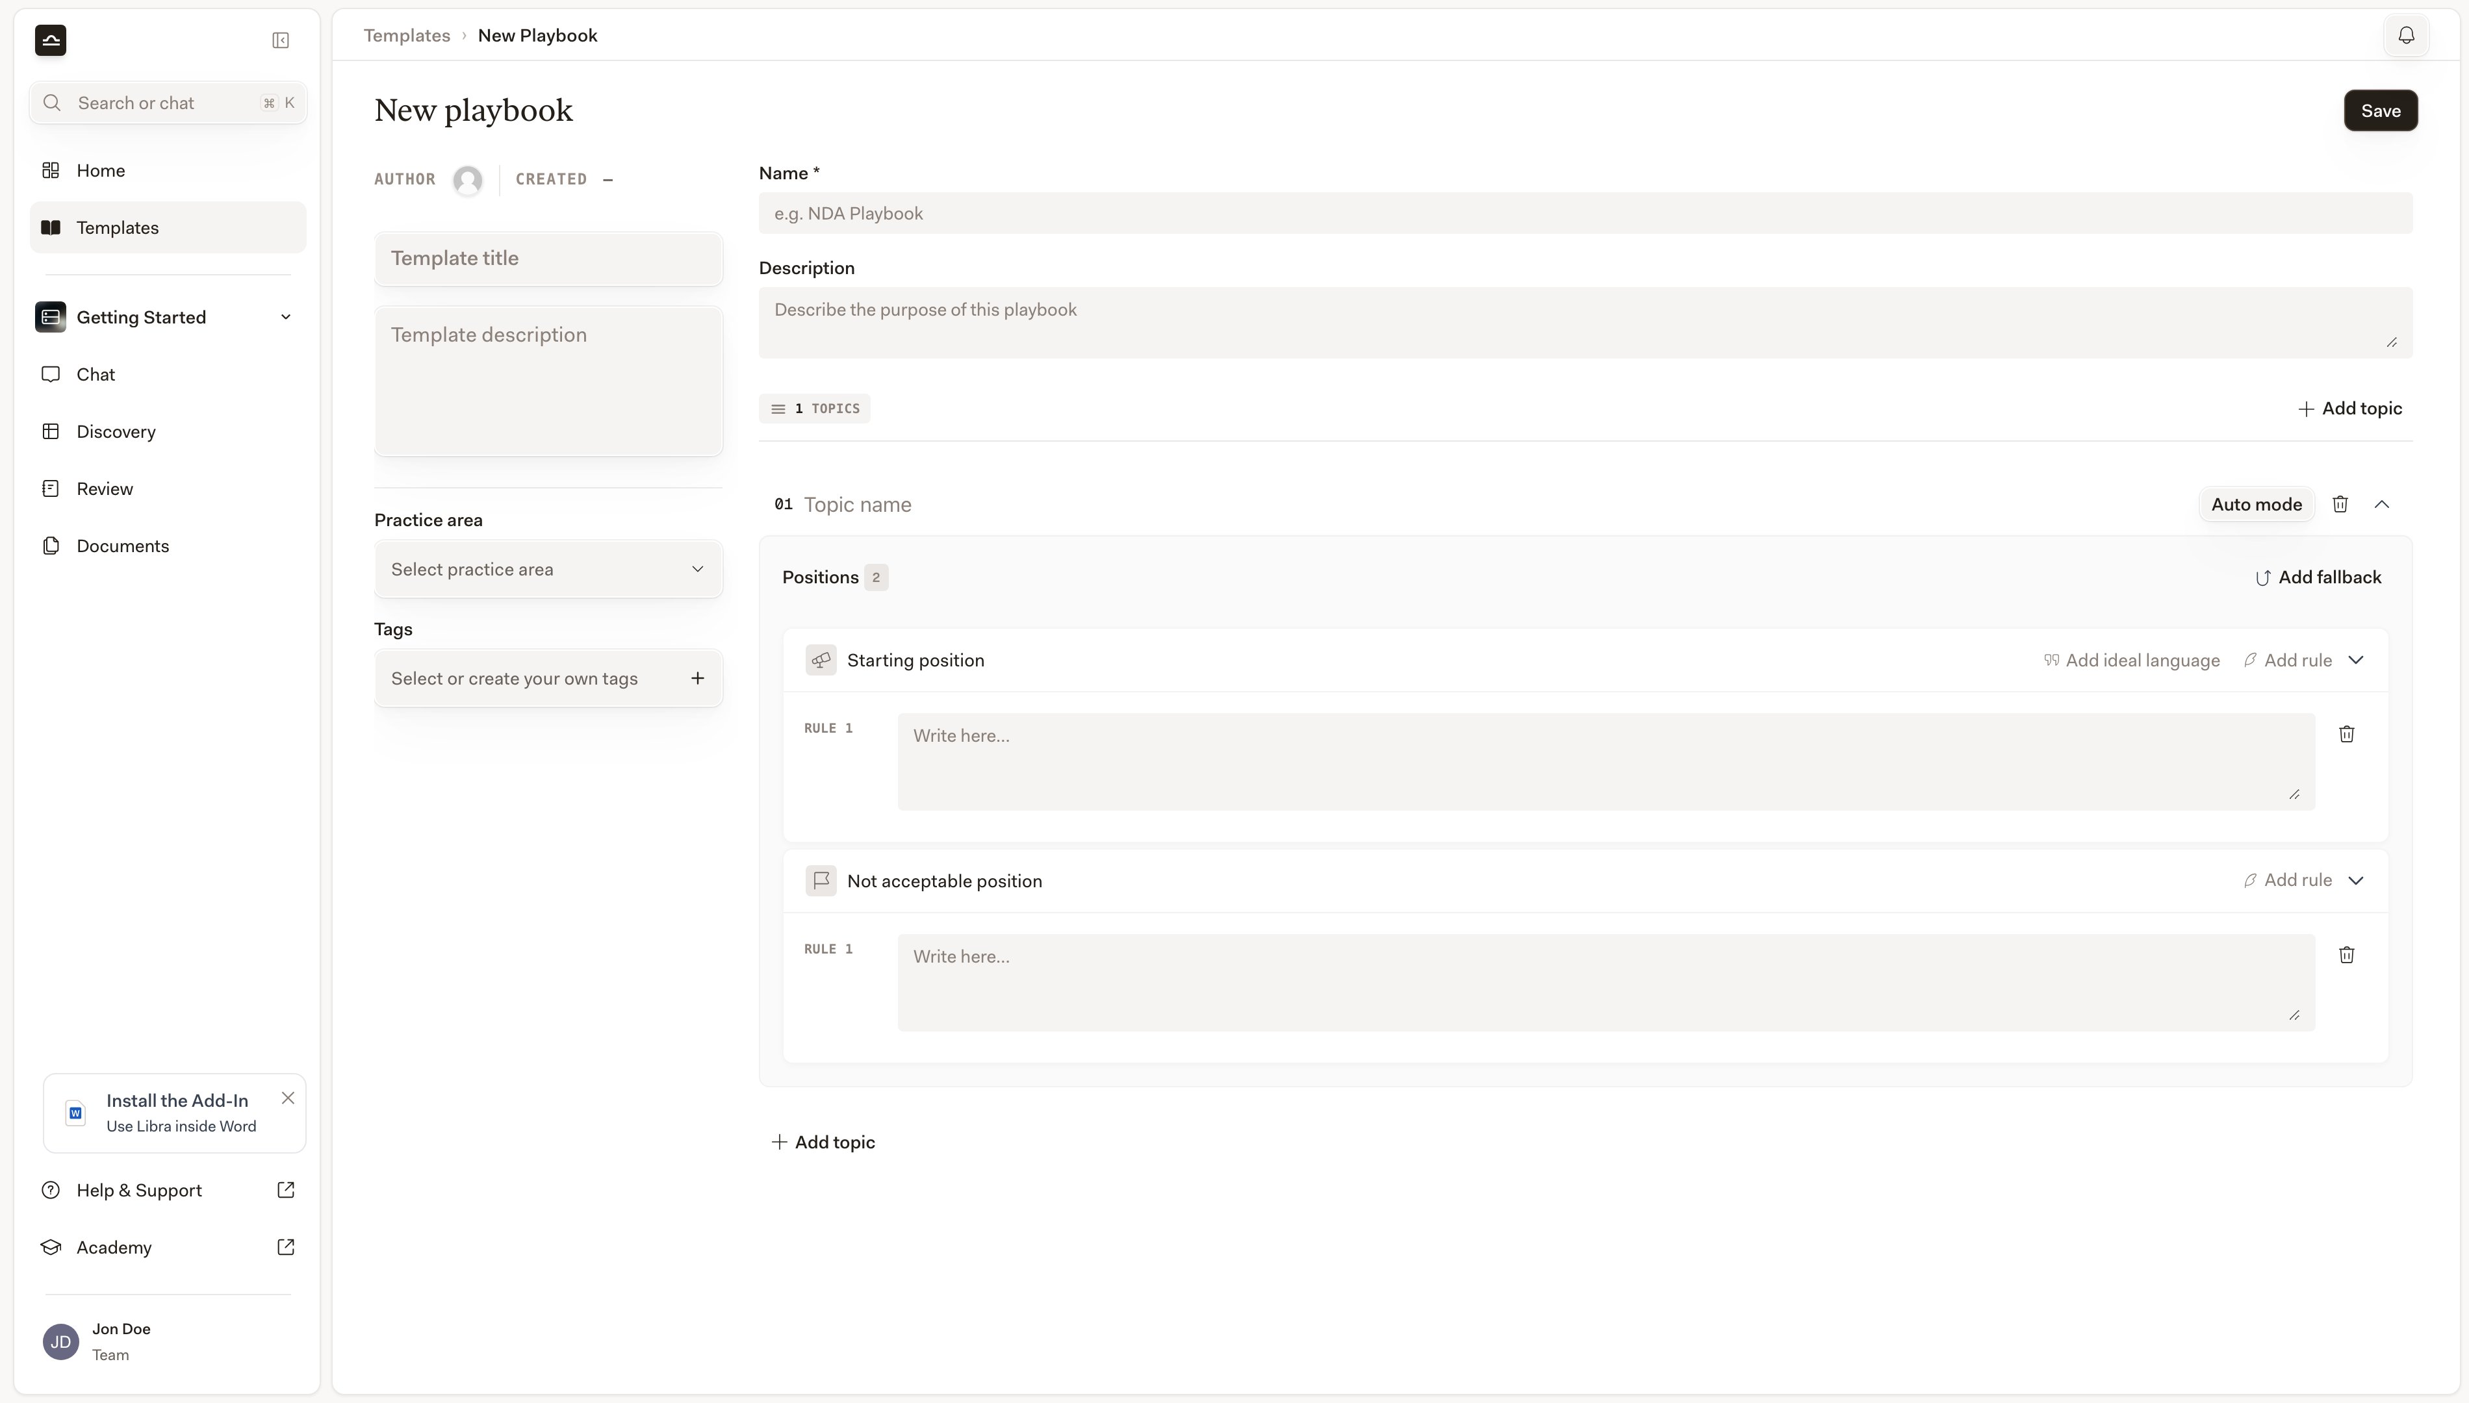Collapse the sidebar panel icon
This screenshot has width=2469, height=1403.
(281, 40)
